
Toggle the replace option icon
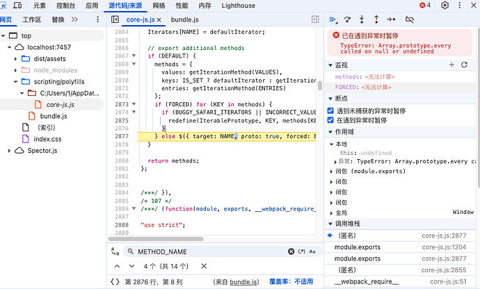(115, 251)
